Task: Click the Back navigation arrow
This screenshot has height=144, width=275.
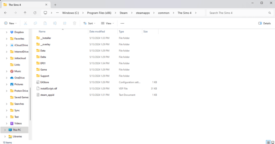Action: (5, 13)
